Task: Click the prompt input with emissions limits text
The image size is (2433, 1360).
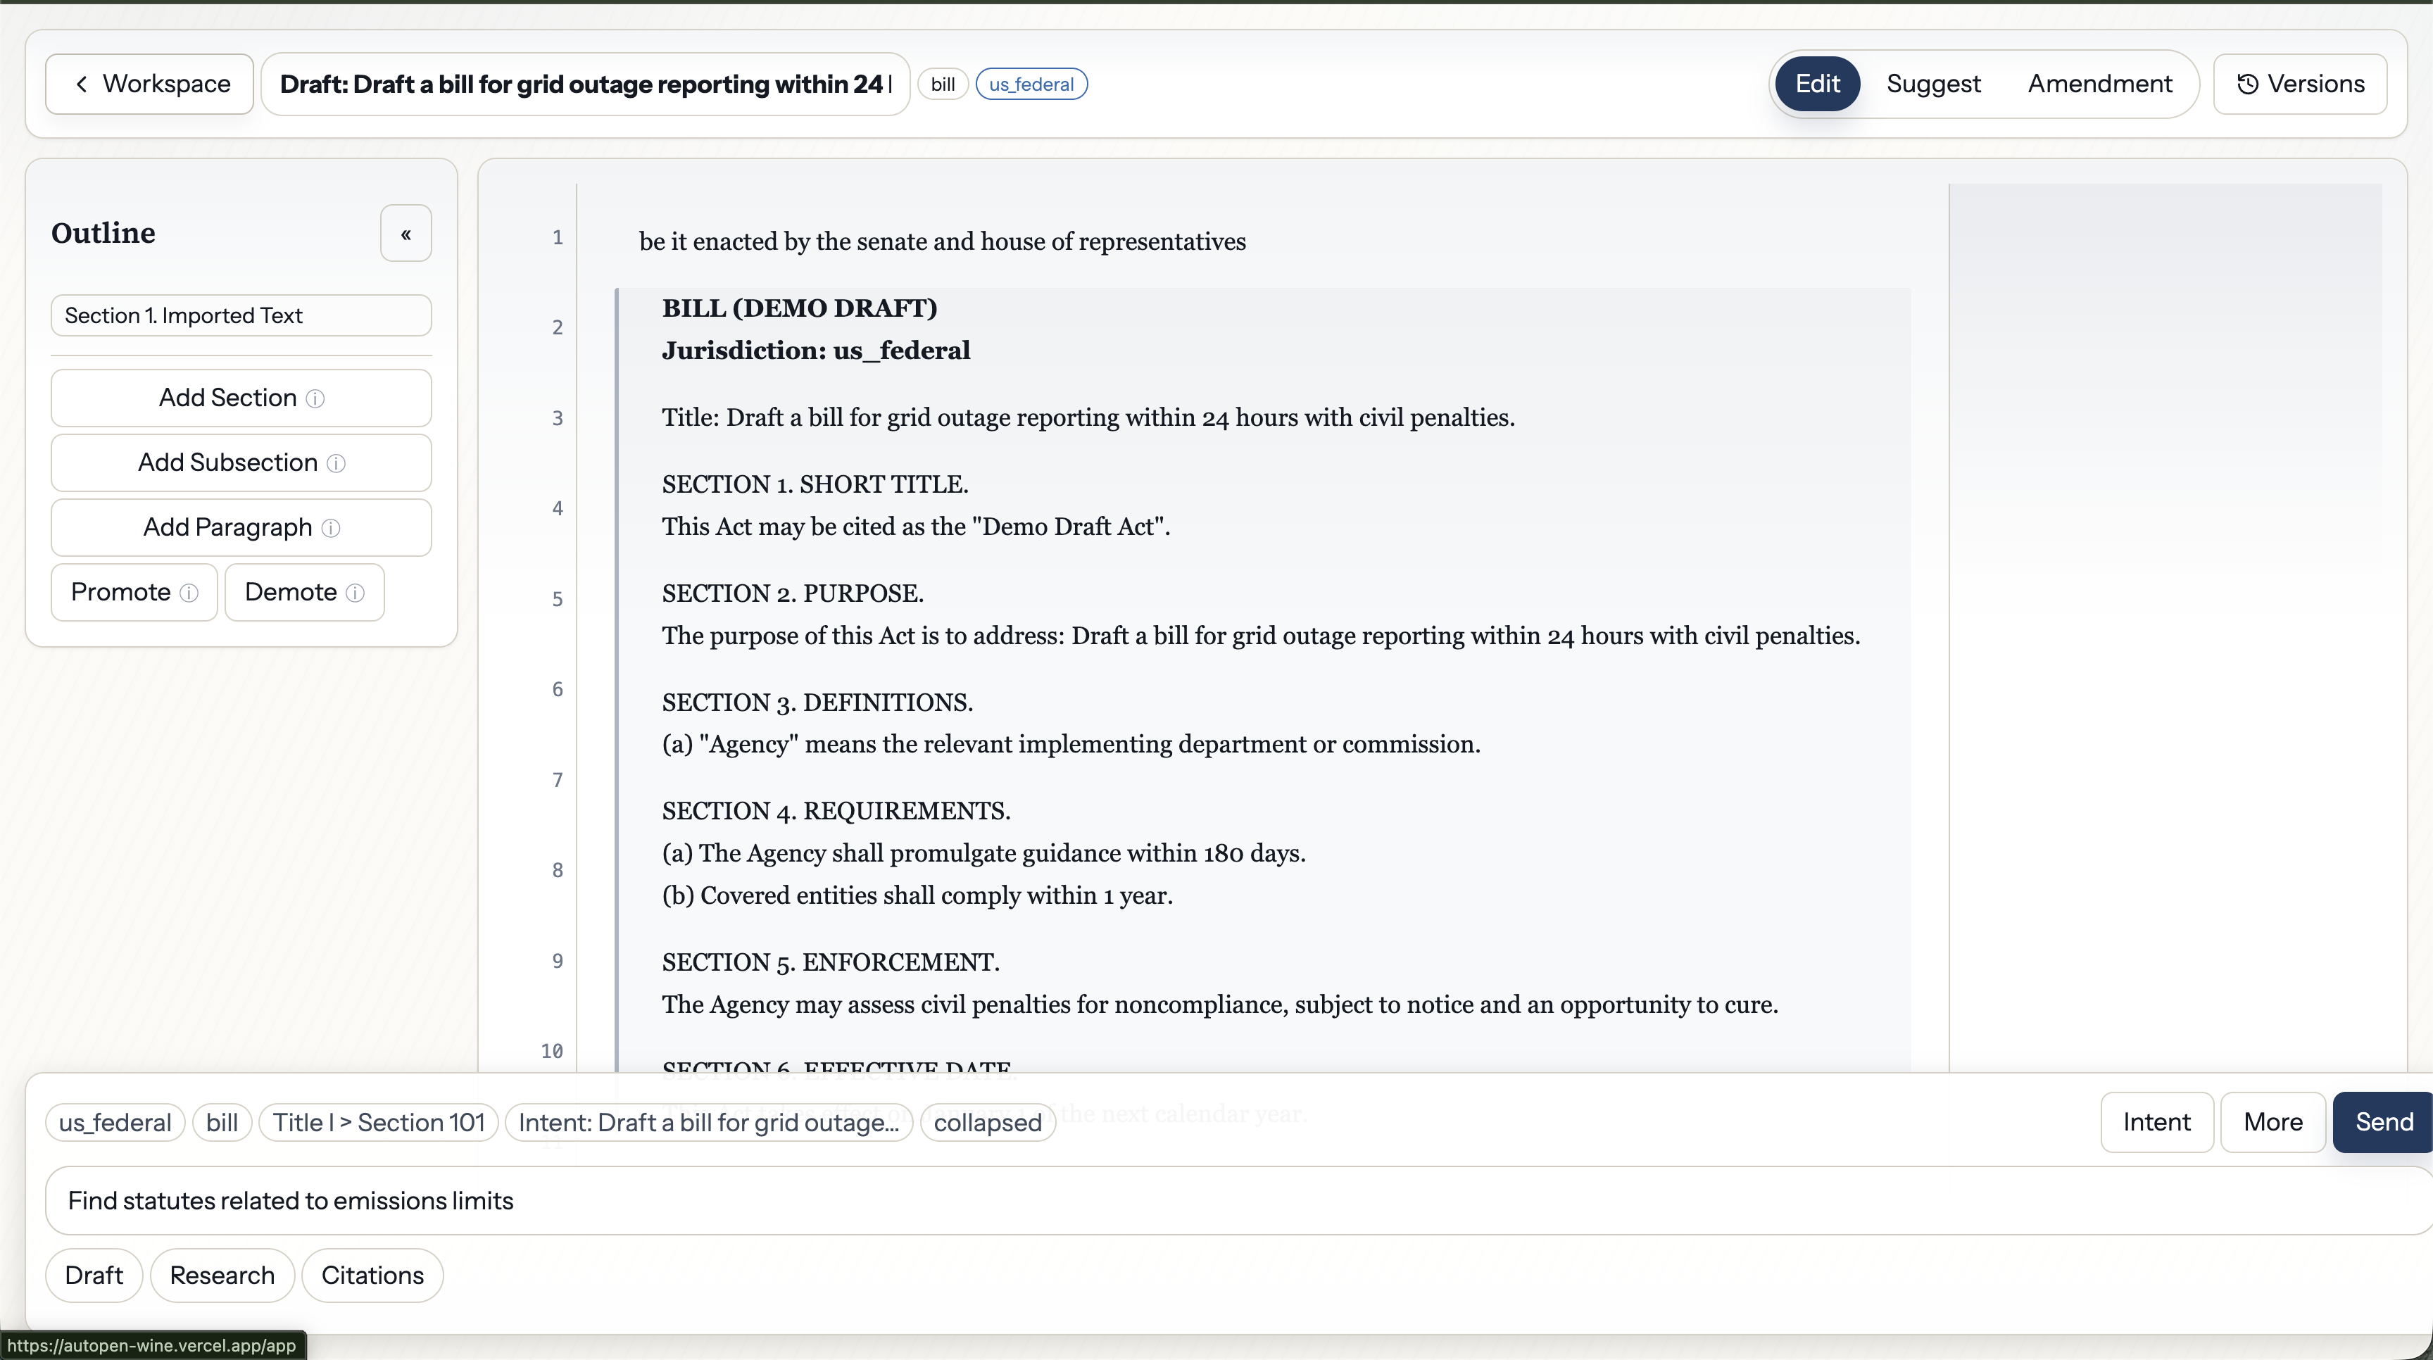Action: 1228,1200
